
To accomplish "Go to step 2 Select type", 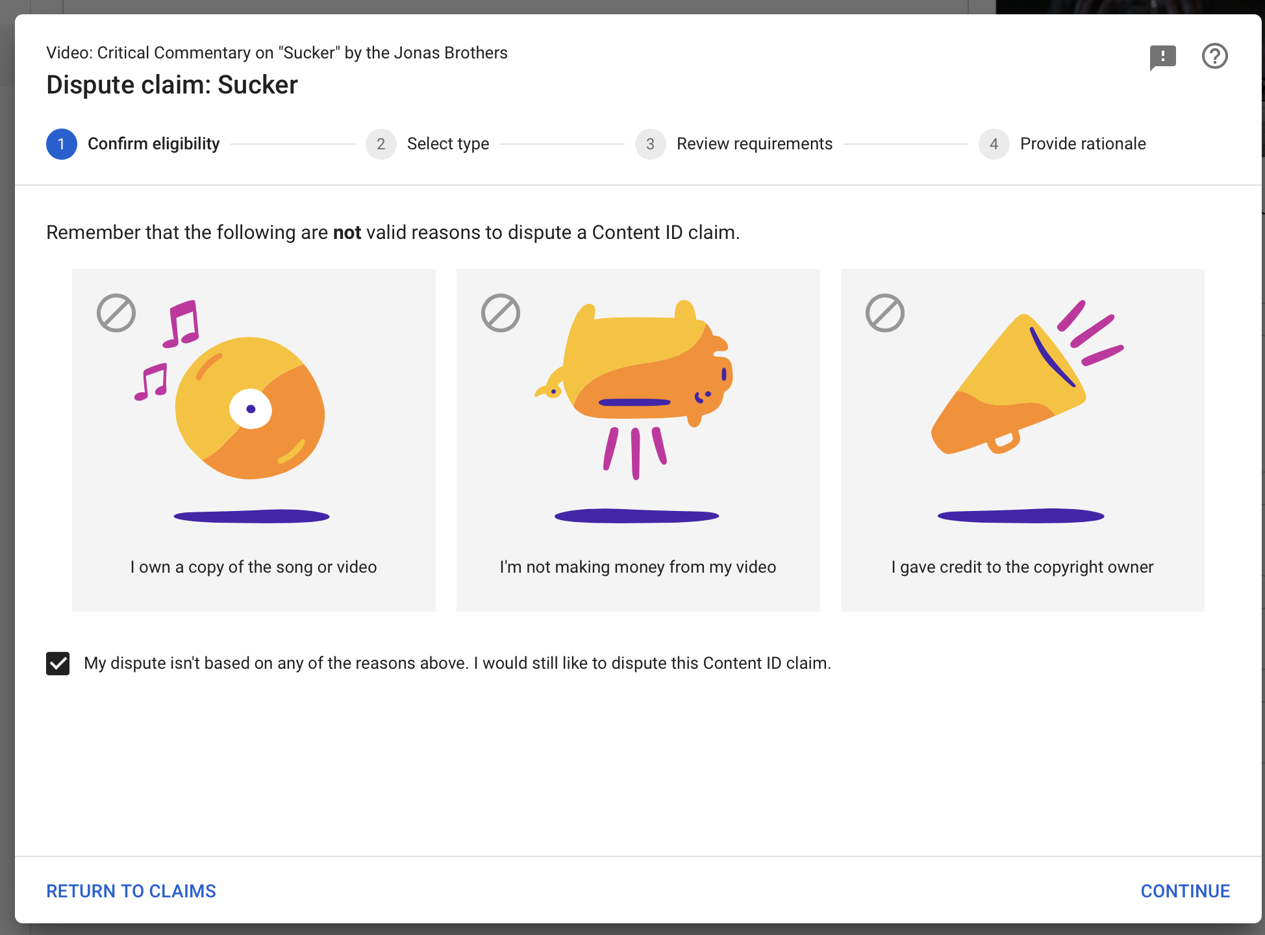I will click(427, 143).
